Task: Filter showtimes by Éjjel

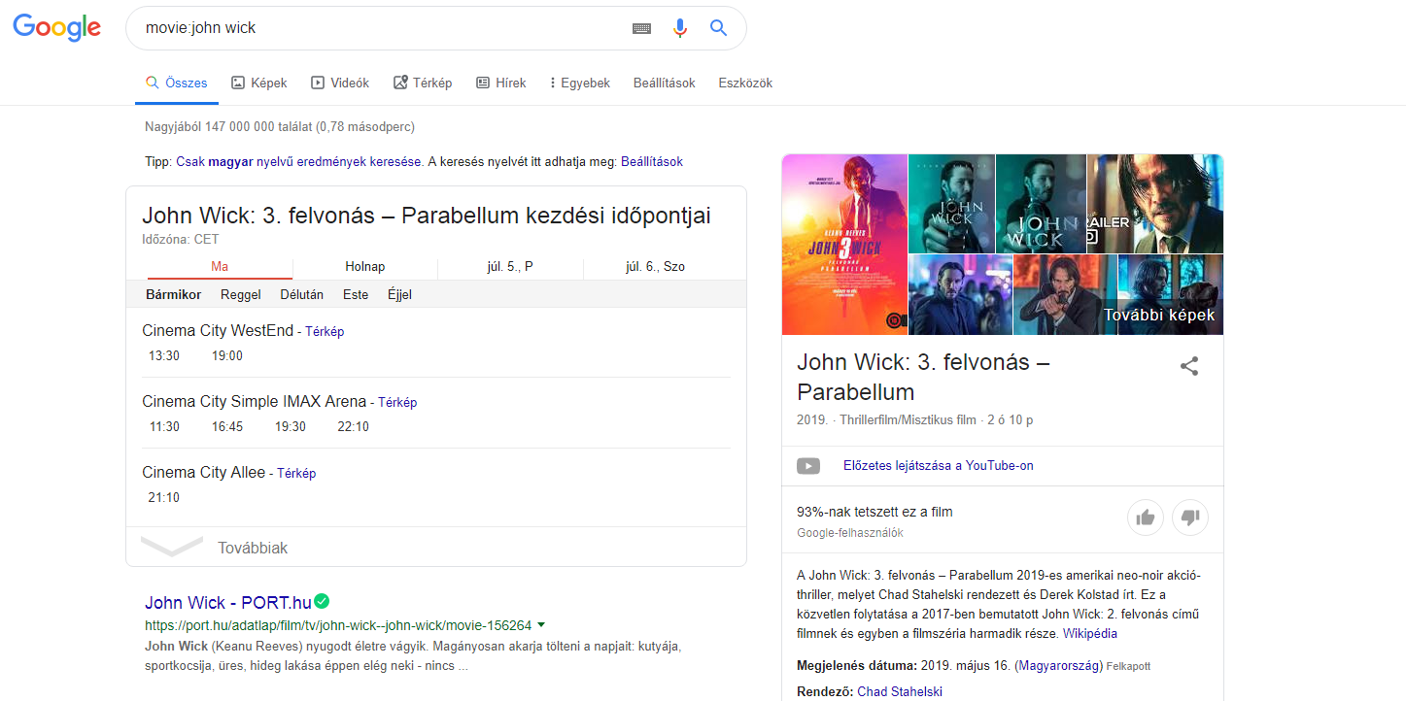Action: [x=399, y=294]
